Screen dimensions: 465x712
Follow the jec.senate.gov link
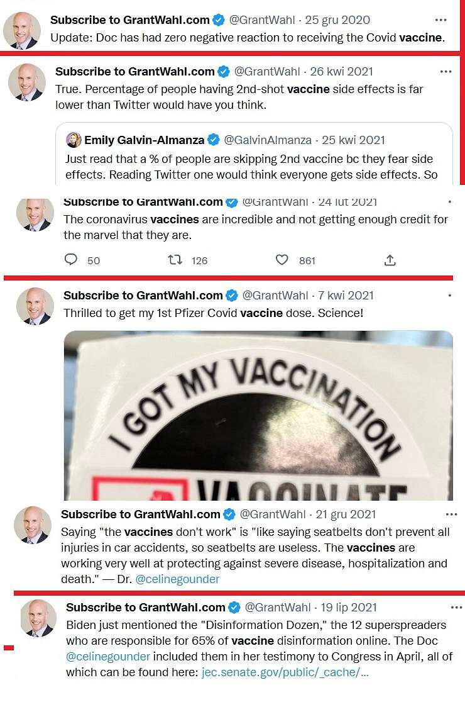(285, 672)
